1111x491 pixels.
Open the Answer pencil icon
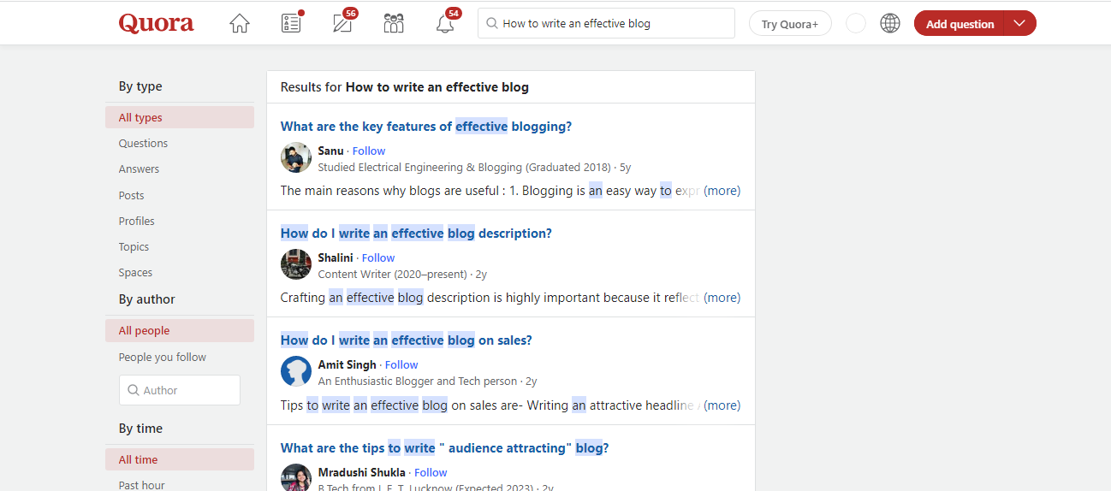point(342,23)
